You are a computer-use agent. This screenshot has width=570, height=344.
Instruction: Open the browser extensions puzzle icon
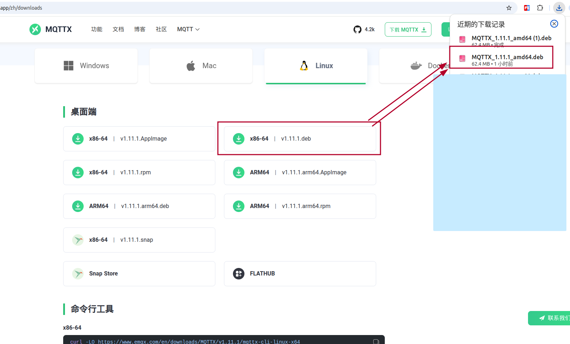[x=540, y=8]
